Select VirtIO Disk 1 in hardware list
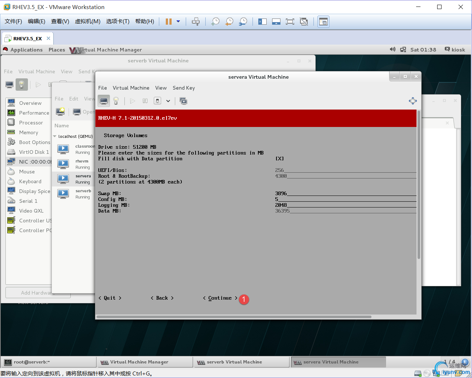The width and height of the screenshot is (472, 378). [29, 152]
